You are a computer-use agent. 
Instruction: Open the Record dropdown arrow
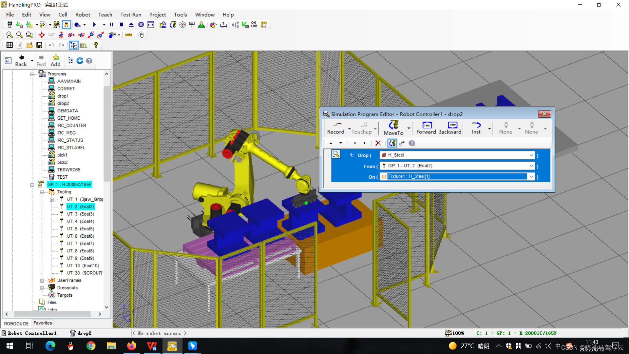pyautogui.click(x=349, y=128)
